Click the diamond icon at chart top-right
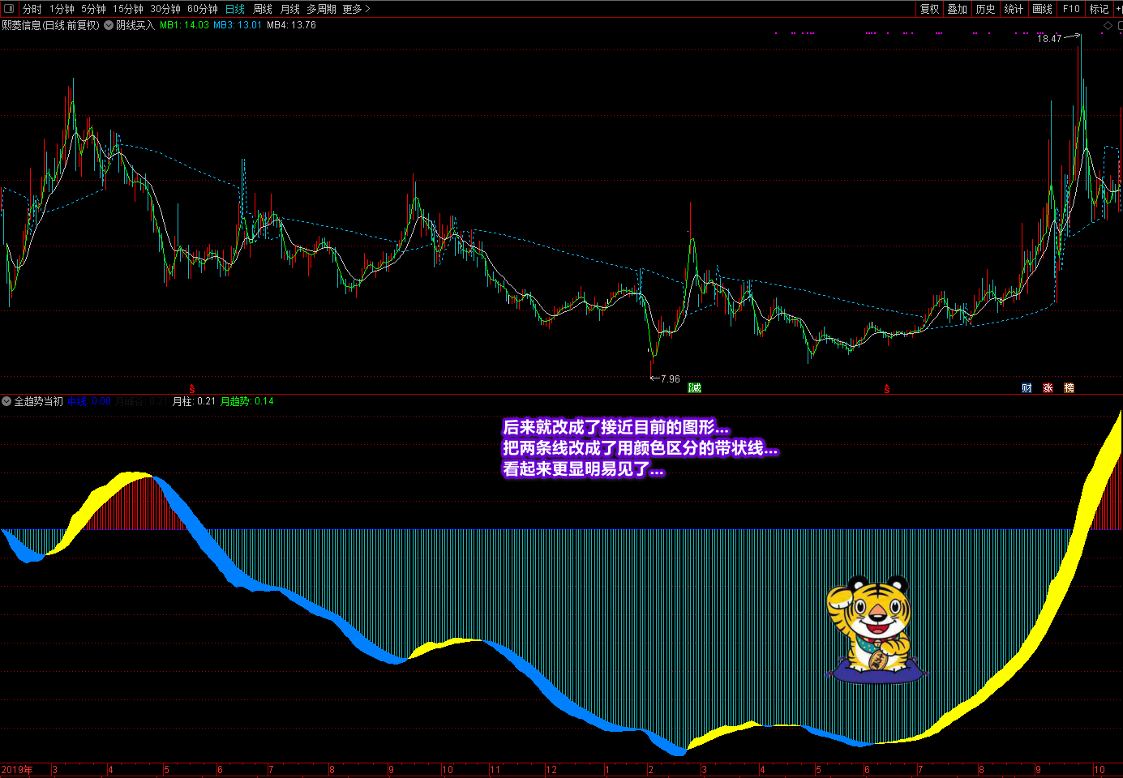Image resolution: width=1123 pixels, height=778 pixels. (1108, 26)
